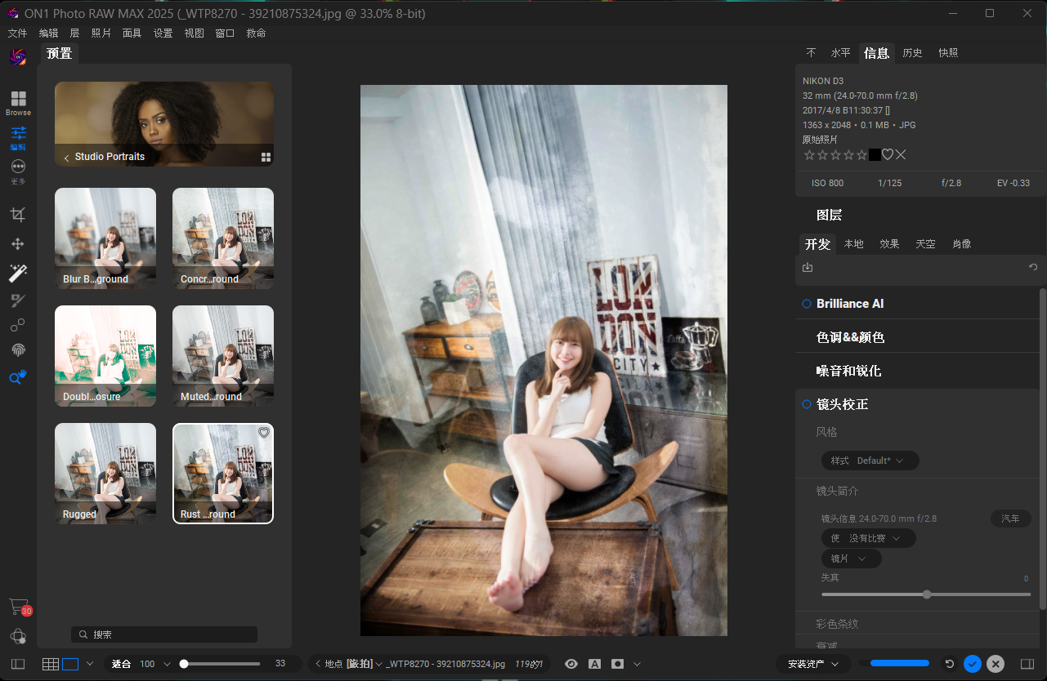Select the clone stamp retouch tool
Image resolution: width=1047 pixels, height=681 pixels.
[x=18, y=326]
